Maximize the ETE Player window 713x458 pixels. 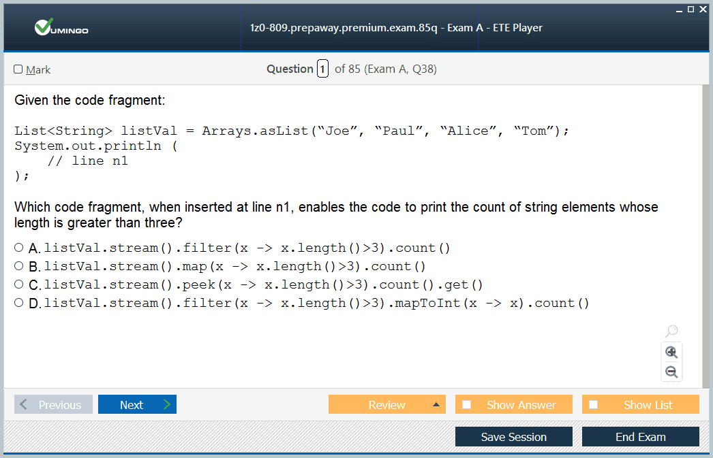691,9
